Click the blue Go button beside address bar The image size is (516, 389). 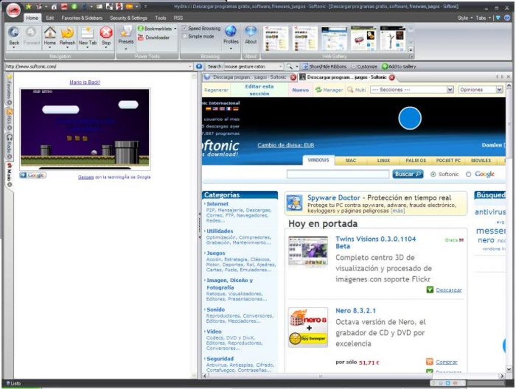[x=199, y=66]
